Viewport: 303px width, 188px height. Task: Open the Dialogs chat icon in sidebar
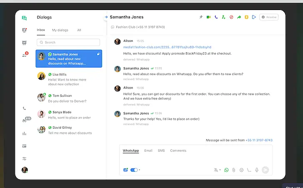[x=24, y=18]
